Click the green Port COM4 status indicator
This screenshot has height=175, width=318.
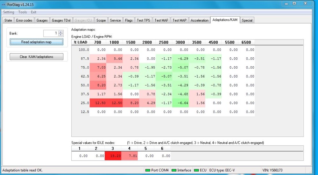(147, 170)
